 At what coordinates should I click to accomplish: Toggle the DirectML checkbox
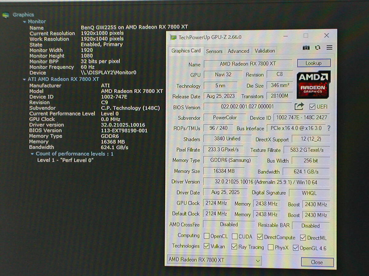tap(303, 238)
